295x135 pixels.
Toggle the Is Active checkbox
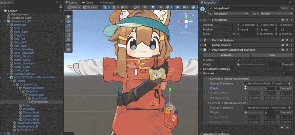(x=239, y=60)
